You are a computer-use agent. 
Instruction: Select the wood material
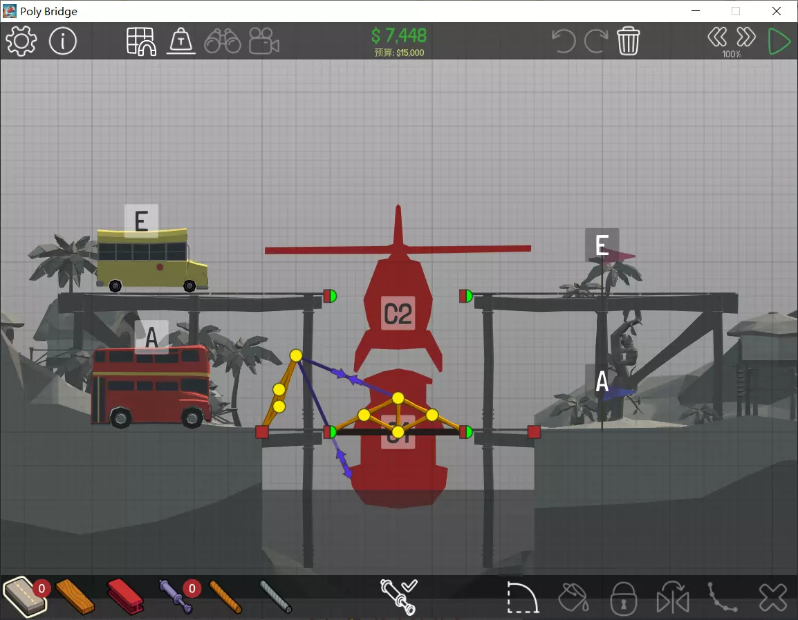(x=75, y=596)
